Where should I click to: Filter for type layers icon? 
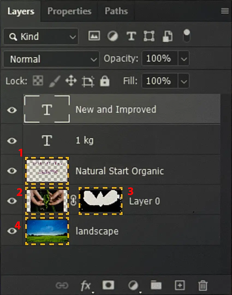click(x=131, y=36)
